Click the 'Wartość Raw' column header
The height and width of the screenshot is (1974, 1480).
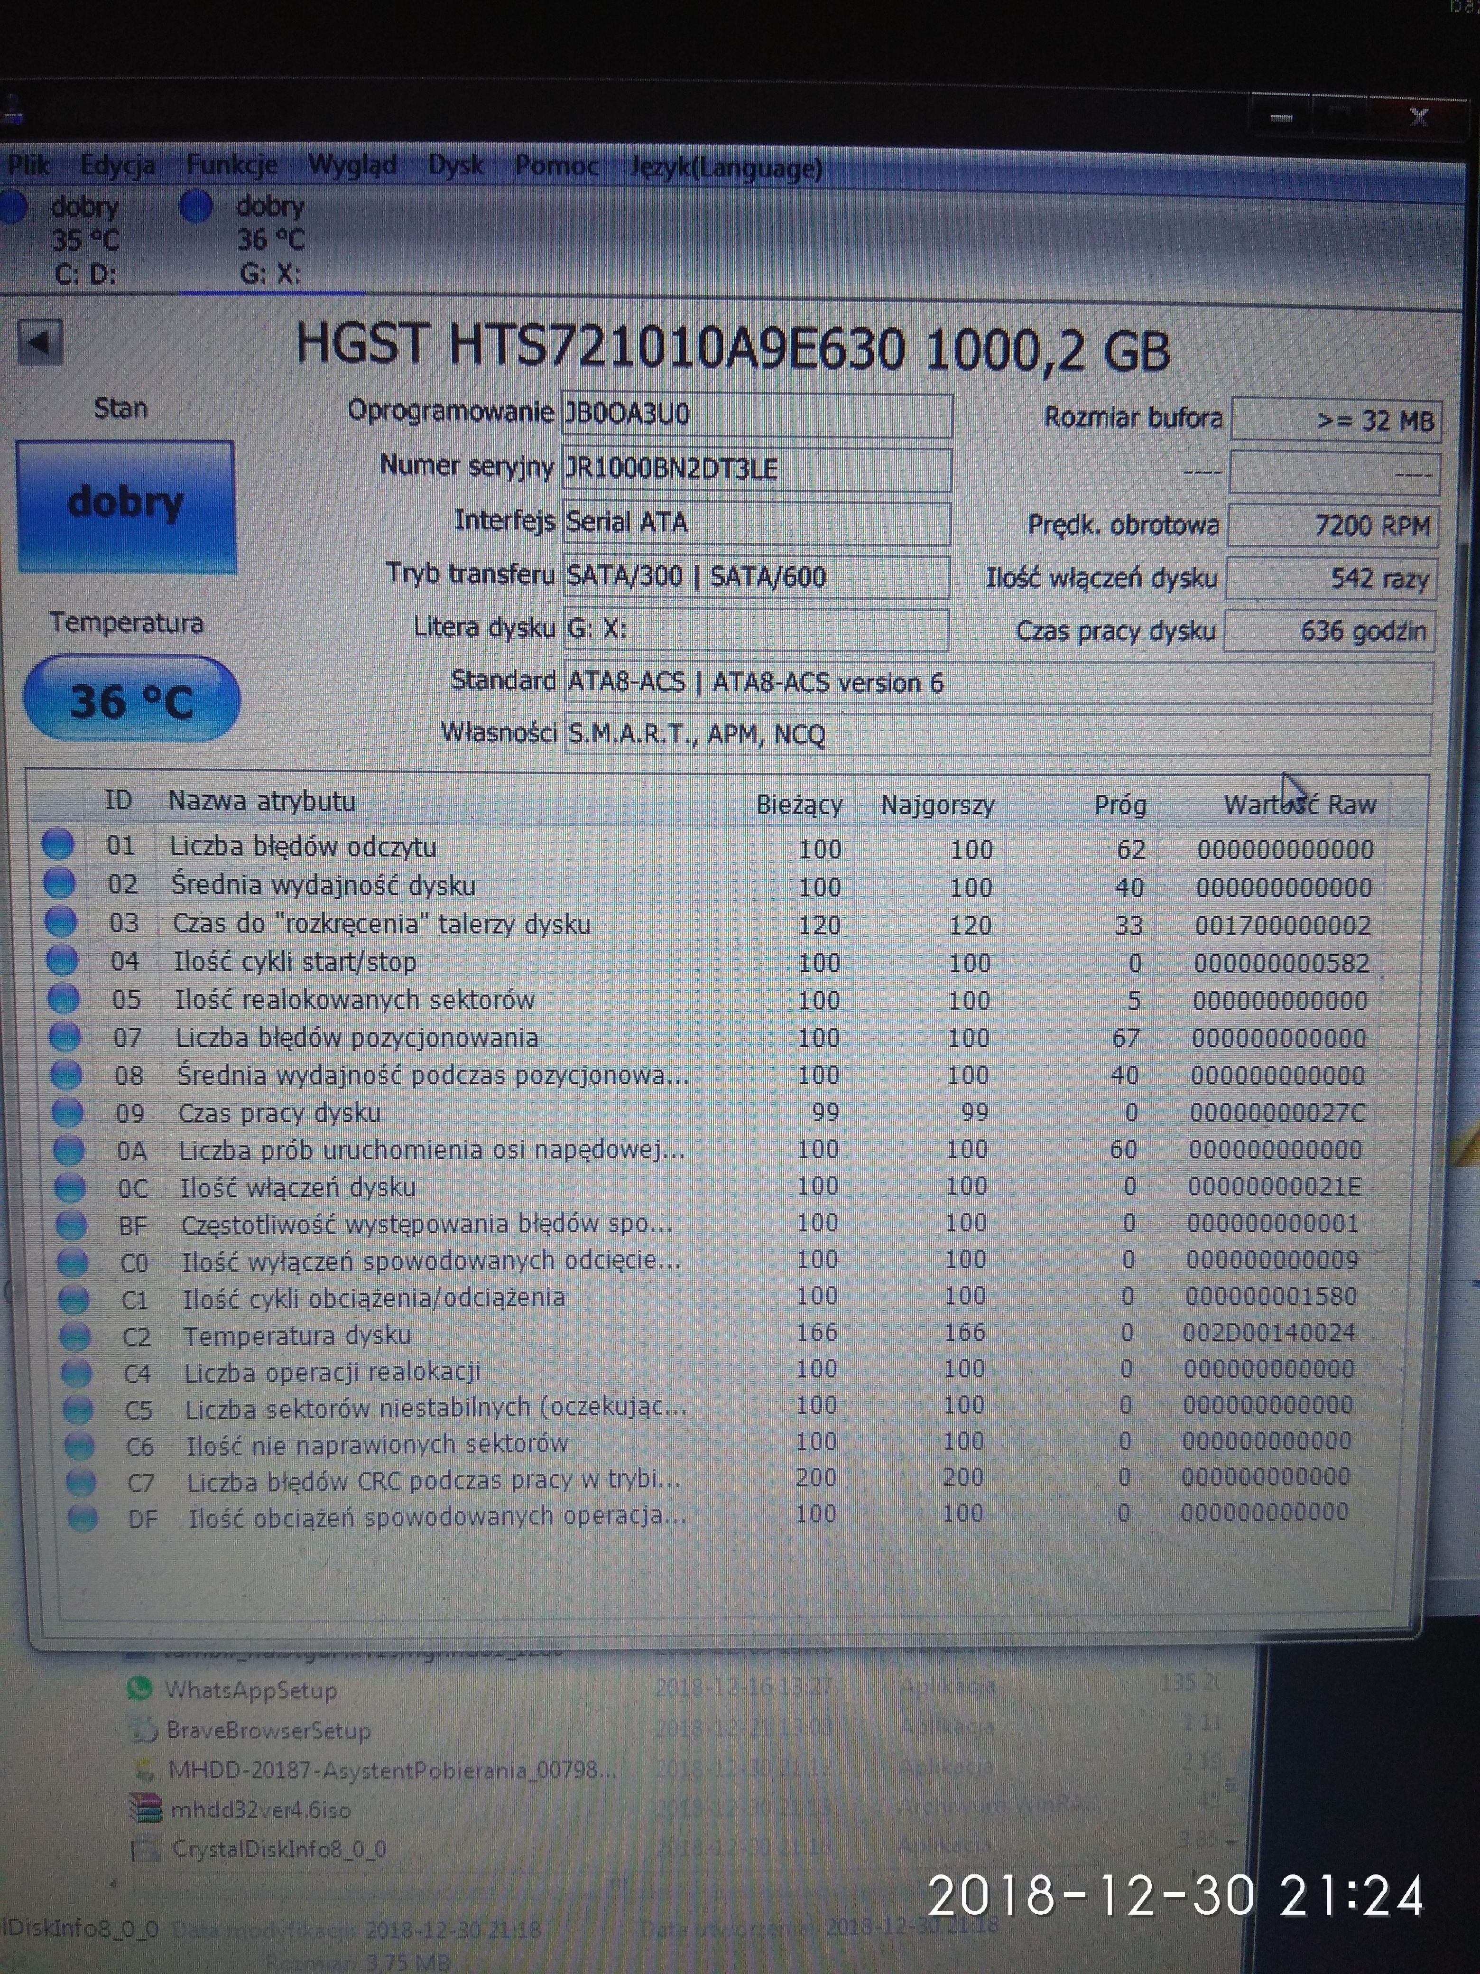(1300, 805)
